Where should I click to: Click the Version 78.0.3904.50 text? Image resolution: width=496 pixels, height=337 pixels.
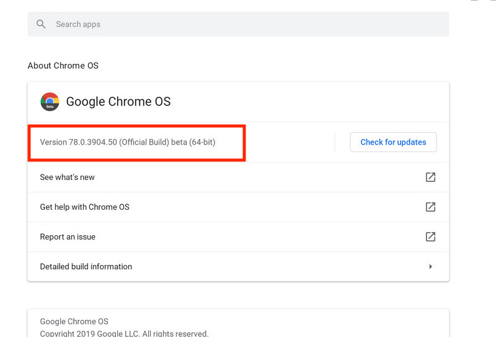point(128,142)
